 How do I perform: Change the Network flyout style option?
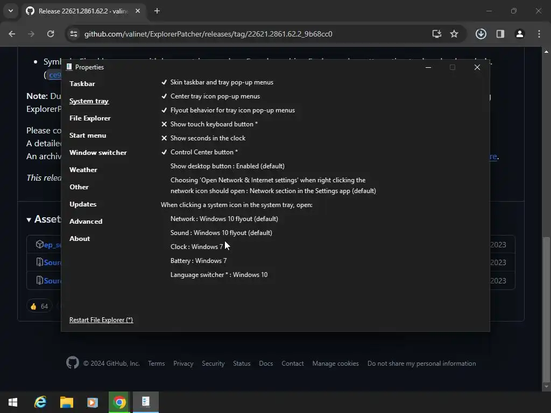click(224, 219)
